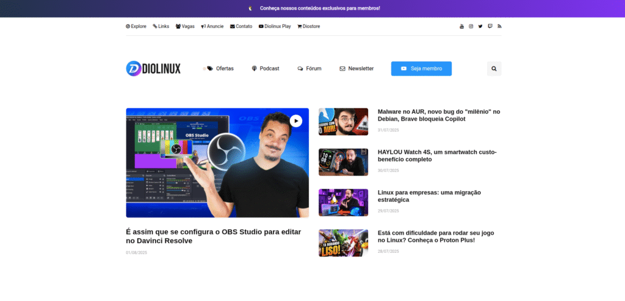Read the Malware no AUR article title

[x=439, y=115]
